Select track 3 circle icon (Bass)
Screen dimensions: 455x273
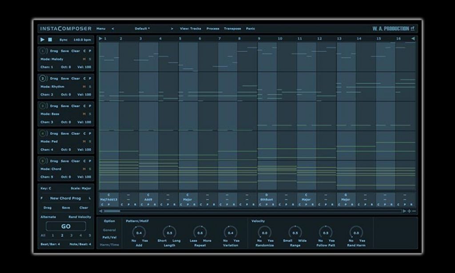coord(43,106)
